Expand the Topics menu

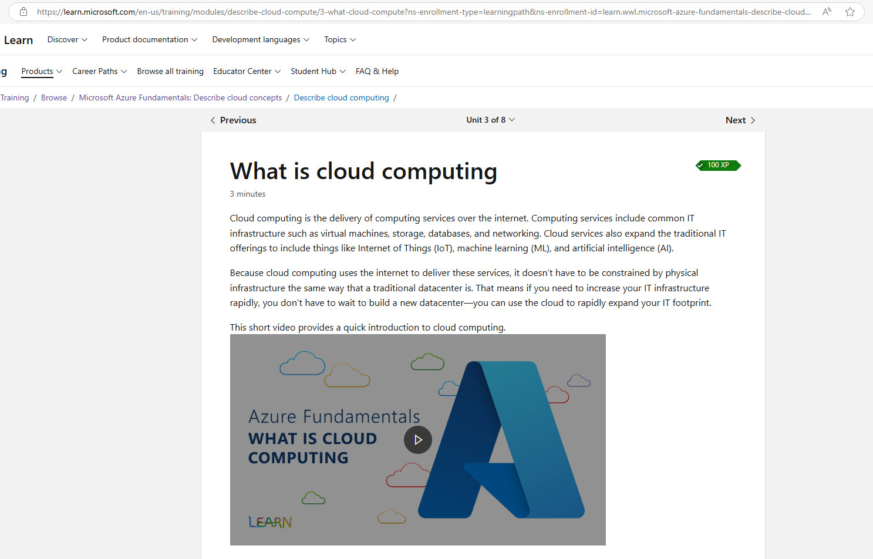[x=340, y=39]
